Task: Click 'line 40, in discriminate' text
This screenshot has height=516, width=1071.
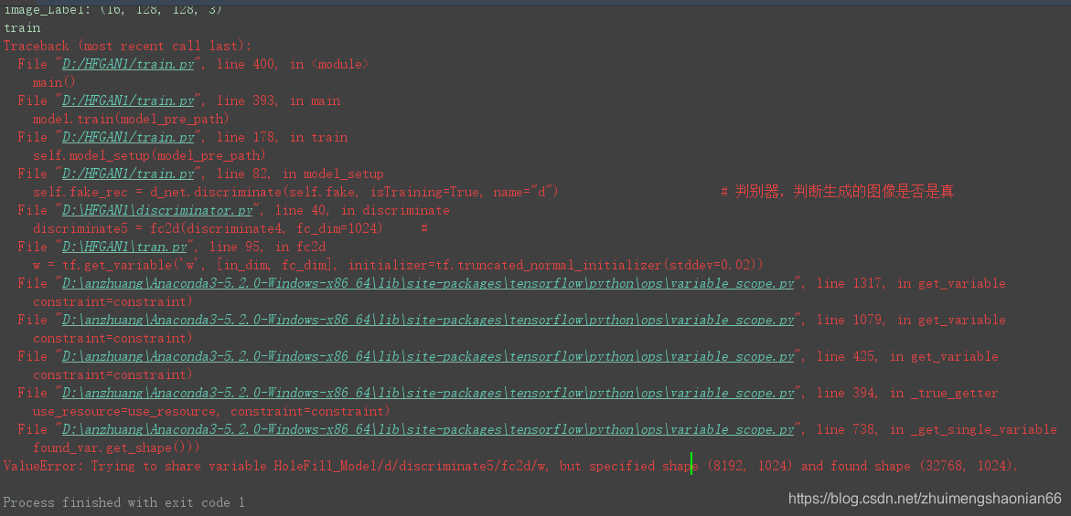Action: (362, 210)
